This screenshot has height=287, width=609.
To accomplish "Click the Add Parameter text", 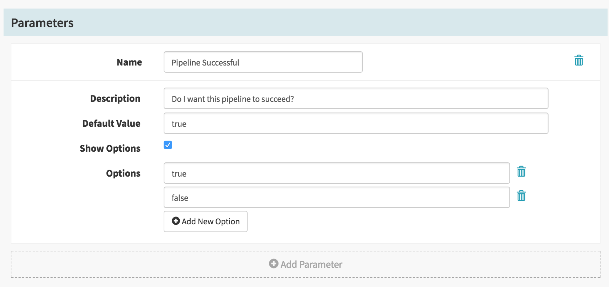I will coord(311,264).
